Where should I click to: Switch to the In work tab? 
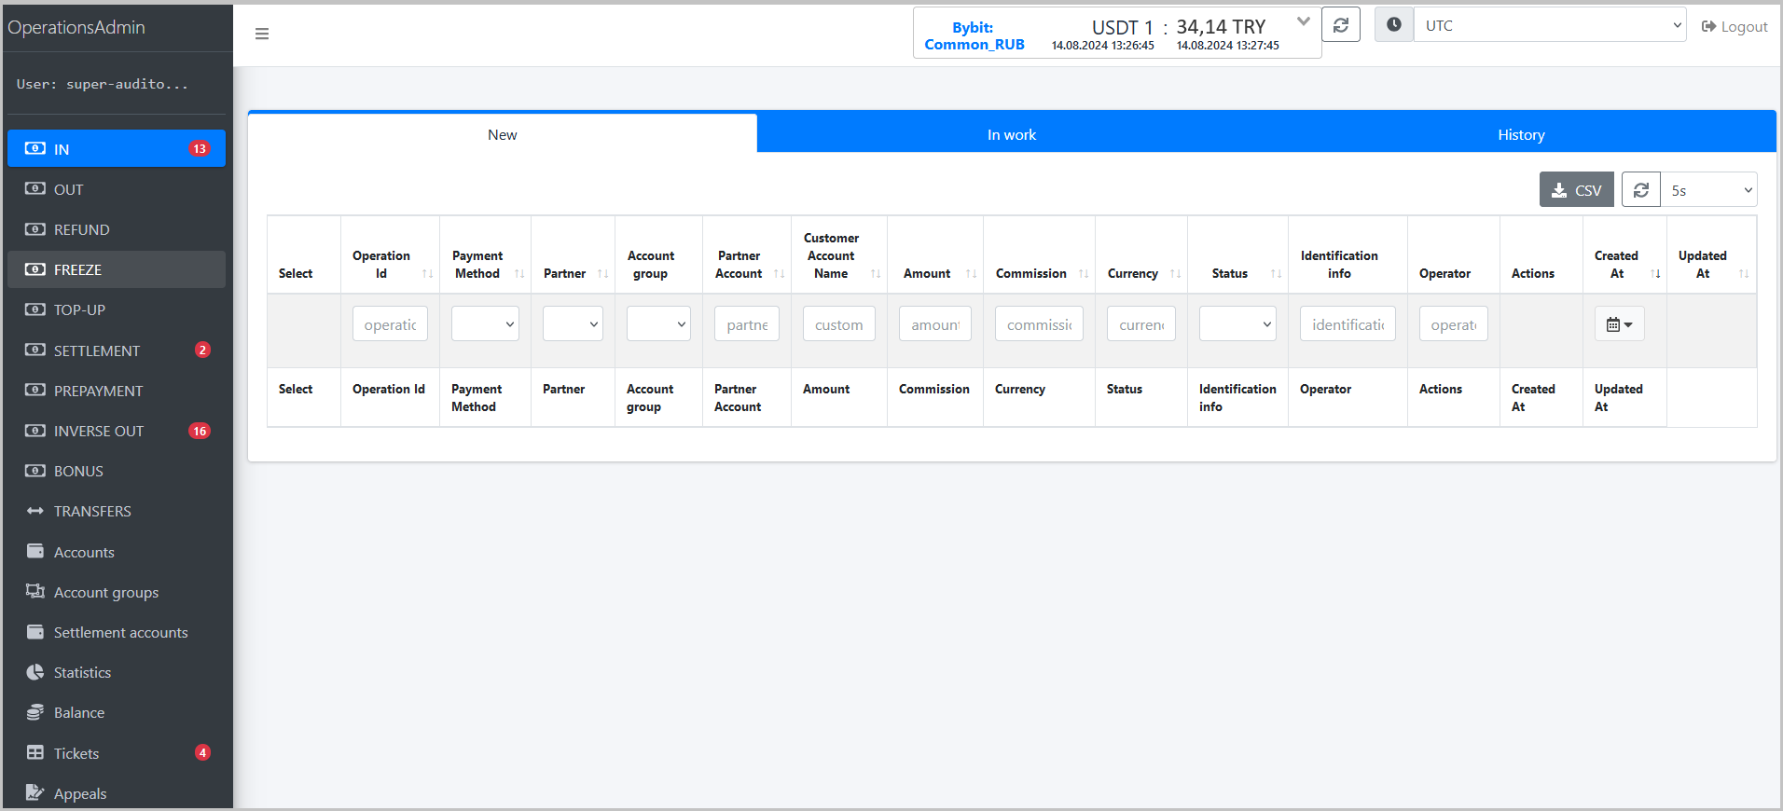coord(1012,135)
